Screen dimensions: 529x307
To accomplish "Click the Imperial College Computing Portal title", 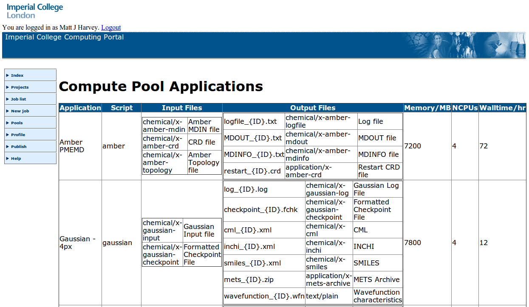I will 65,37.
